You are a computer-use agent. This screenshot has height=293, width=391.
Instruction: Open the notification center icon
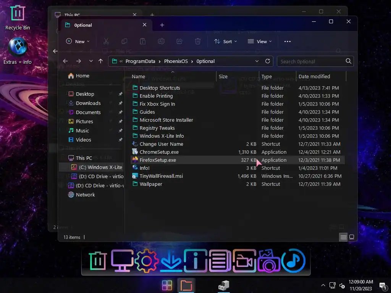383,286
